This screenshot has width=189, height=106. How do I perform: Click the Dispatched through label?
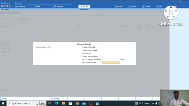[x=89, y=50]
